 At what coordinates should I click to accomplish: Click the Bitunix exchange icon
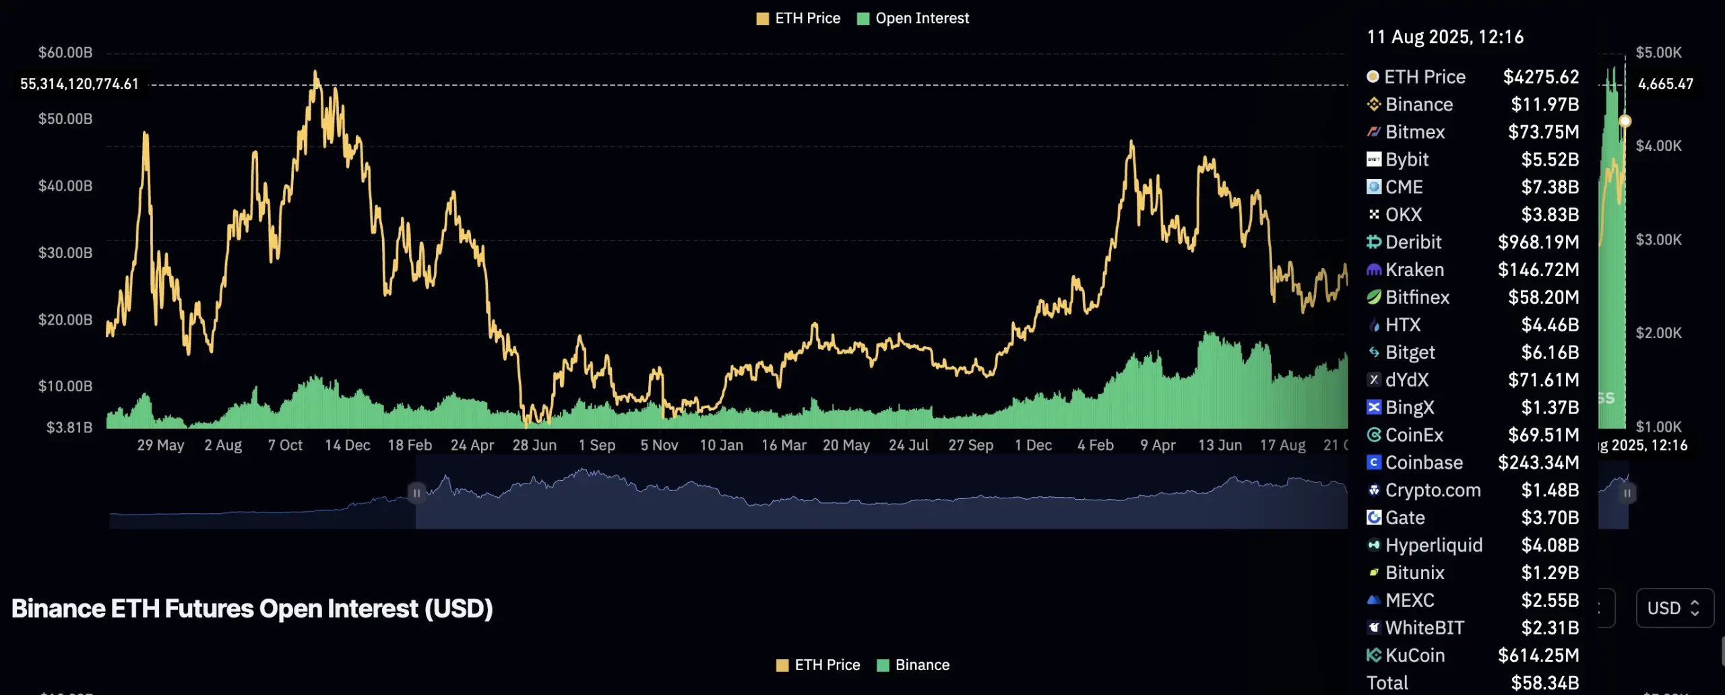(1373, 572)
